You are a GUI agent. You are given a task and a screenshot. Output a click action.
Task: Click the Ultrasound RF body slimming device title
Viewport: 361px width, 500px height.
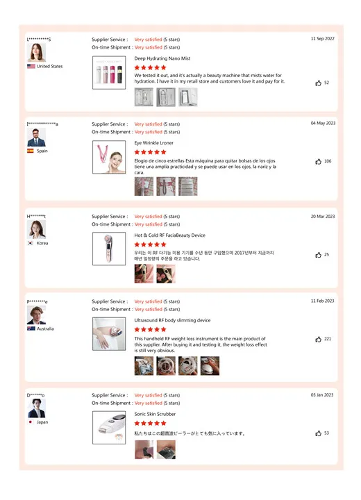(x=172, y=320)
